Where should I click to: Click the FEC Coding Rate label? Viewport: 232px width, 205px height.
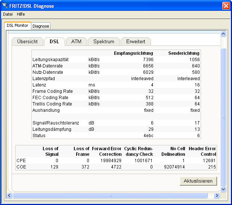[50, 98]
